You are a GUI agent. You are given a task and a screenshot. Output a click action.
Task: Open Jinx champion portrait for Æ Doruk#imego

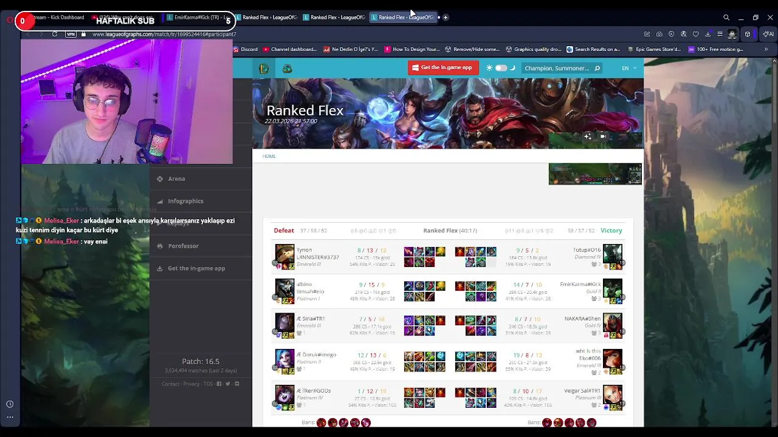coord(284,360)
